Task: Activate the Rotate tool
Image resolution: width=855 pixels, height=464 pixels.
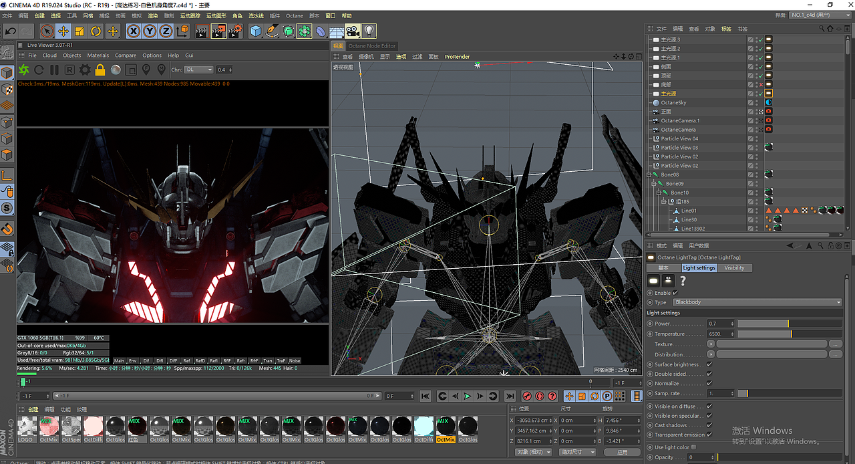Action: (96, 31)
